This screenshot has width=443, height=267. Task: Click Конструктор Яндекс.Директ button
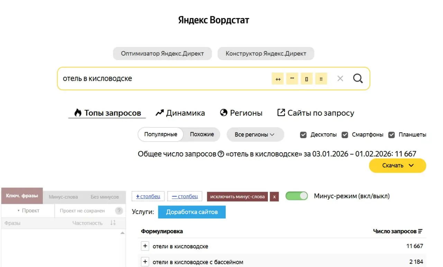pos(266,54)
